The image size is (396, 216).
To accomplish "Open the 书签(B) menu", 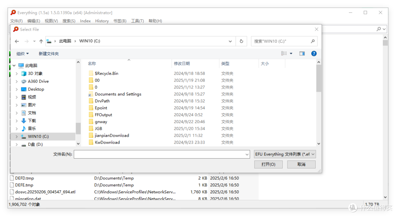I will pos(120,21).
